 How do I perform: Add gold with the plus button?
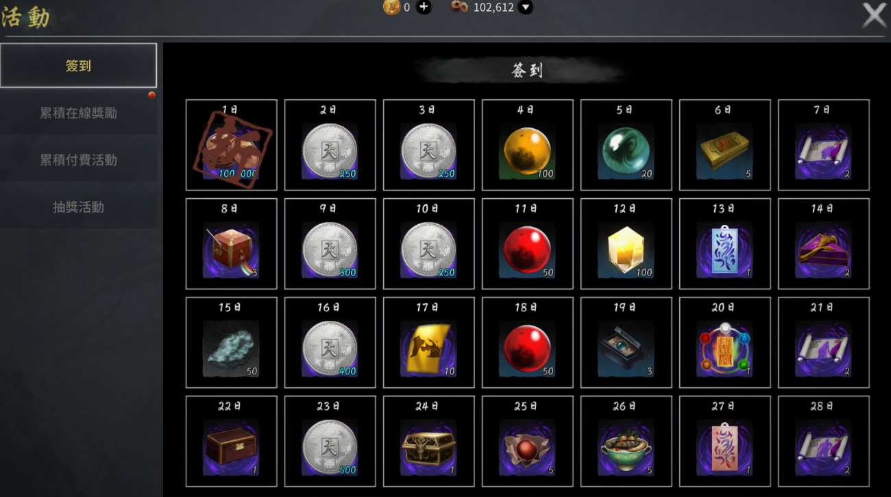(x=424, y=8)
